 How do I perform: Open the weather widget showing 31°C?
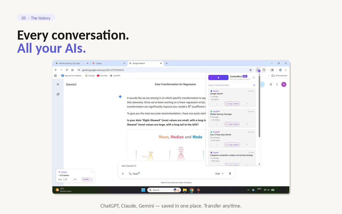click(x=64, y=190)
